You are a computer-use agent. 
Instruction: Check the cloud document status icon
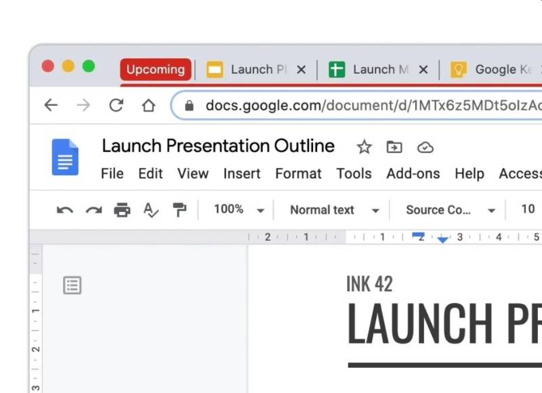pos(425,147)
